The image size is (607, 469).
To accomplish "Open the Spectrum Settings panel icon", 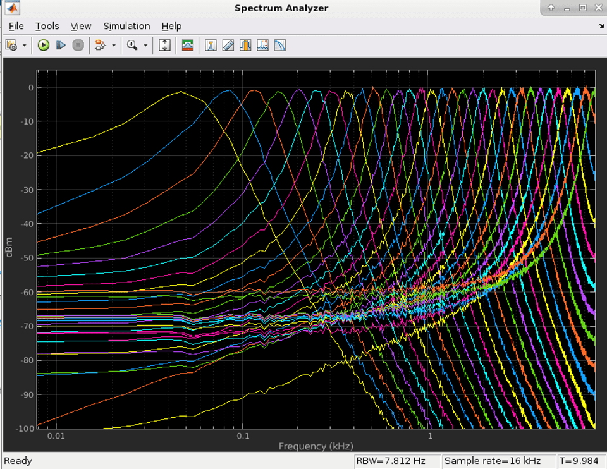I will (188, 46).
